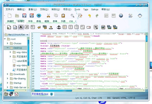Image resolution: width=152 pixels, height=104 pixels.
Task: Open the Tags menu
Action: click(85, 9)
